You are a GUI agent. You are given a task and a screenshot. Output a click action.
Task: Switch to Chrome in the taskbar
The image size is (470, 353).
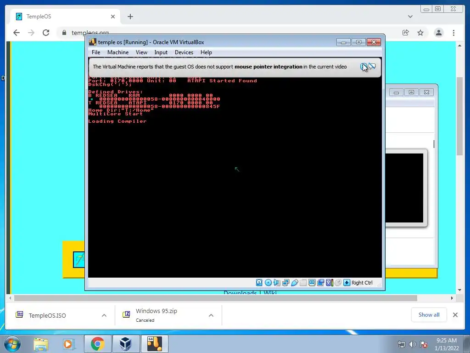pyautogui.click(x=97, y=344)
